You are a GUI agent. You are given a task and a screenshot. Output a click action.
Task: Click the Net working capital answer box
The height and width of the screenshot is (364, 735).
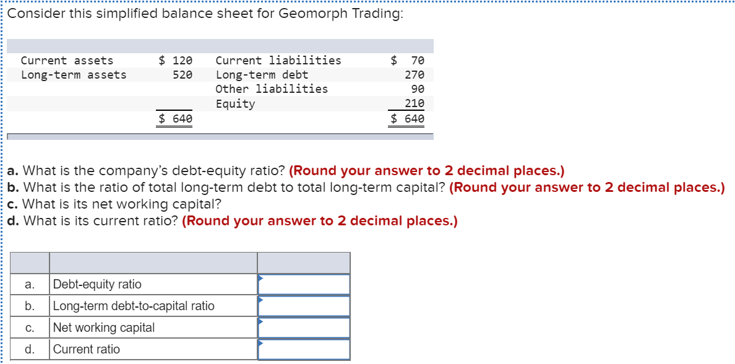[x=306, y=327]
